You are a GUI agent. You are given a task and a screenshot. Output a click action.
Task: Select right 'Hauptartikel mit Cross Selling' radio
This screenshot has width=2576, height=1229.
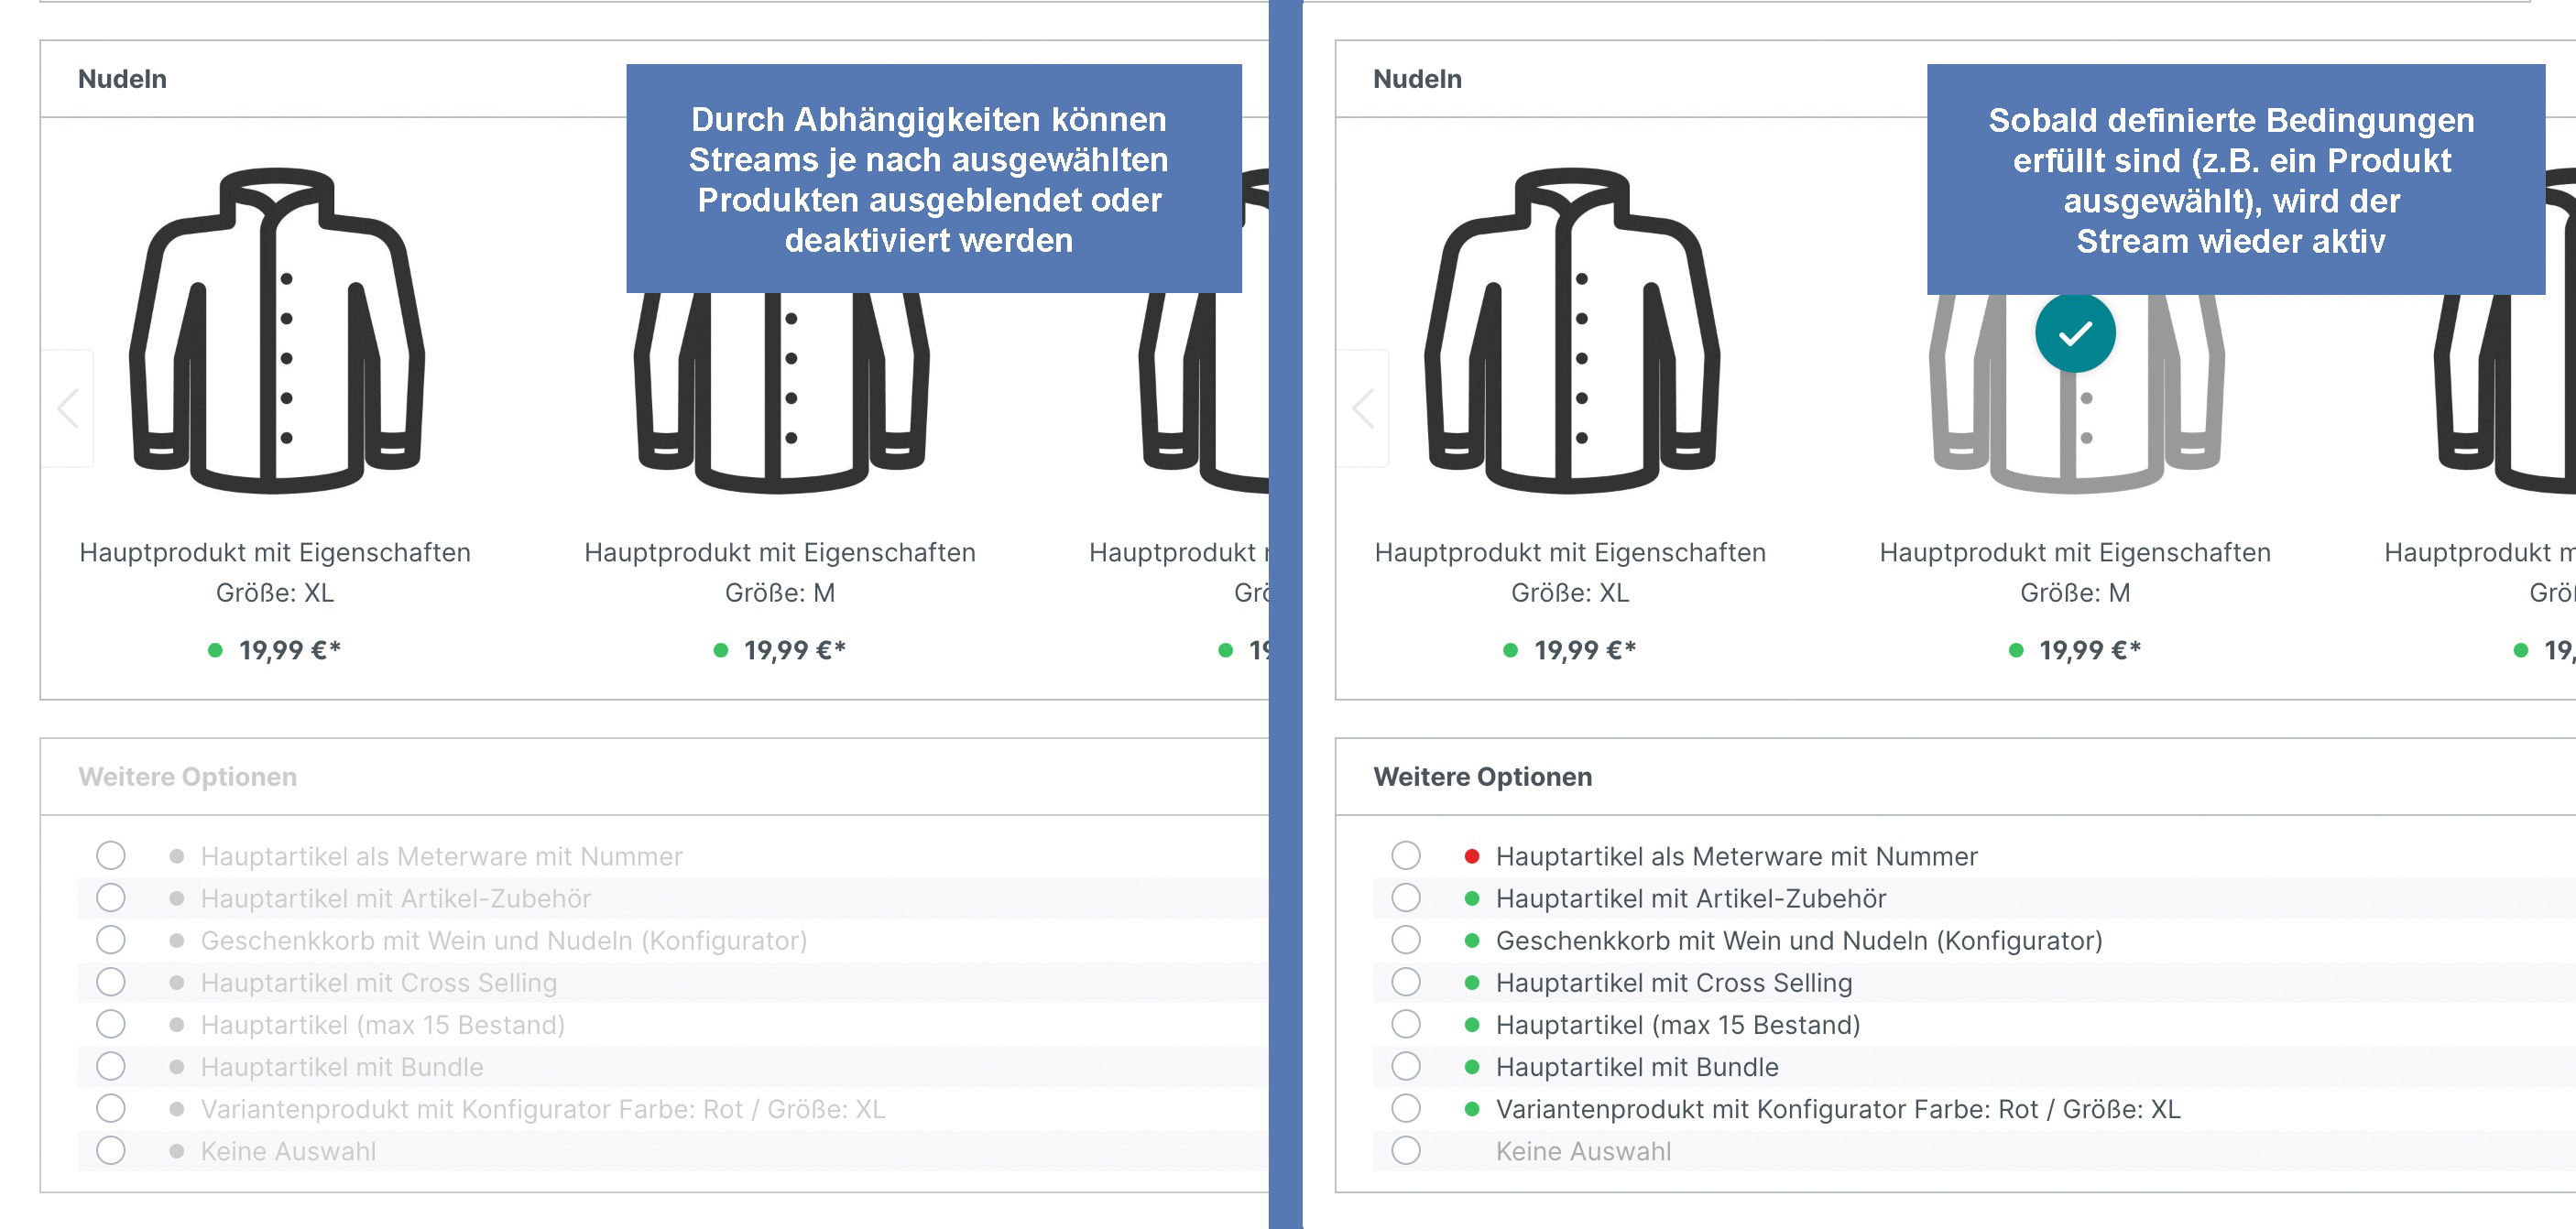click(x=1406, y=982)
